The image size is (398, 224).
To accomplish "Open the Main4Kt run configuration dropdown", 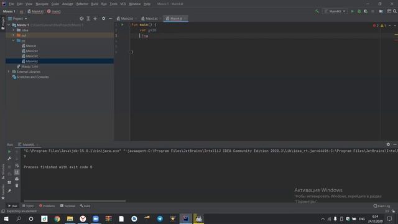I will (335, 11).
